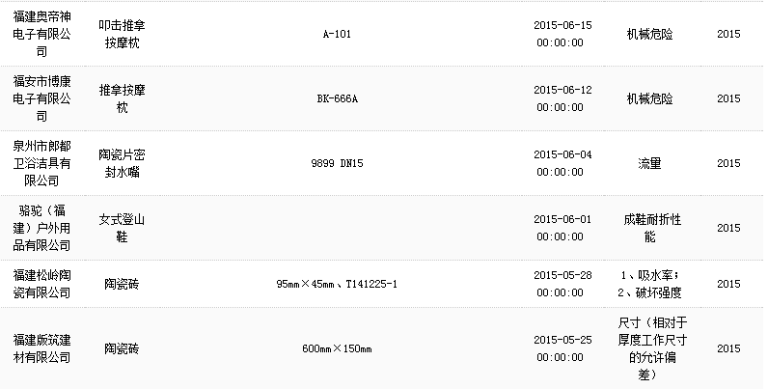Screen dimensions: 768x389
Task: Click company 福安市博康电子有限公司
Action: pos(41,98)
